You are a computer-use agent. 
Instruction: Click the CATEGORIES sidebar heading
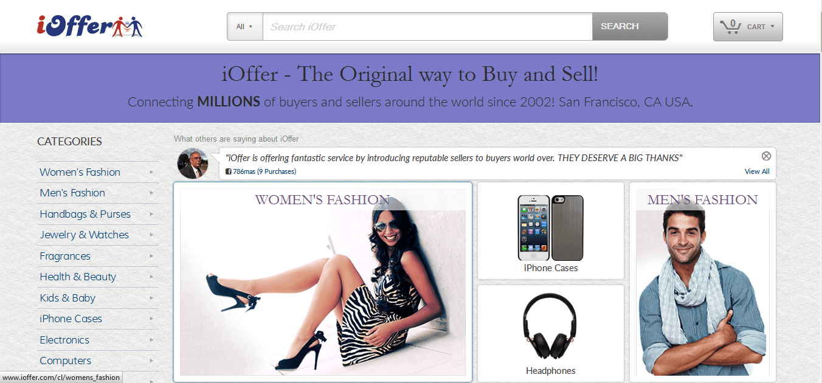[x=70, y=142]
